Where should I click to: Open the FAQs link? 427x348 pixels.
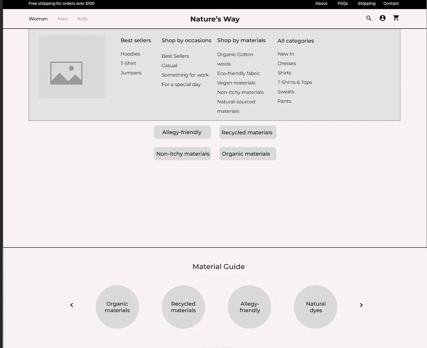[x=343, y=3]
